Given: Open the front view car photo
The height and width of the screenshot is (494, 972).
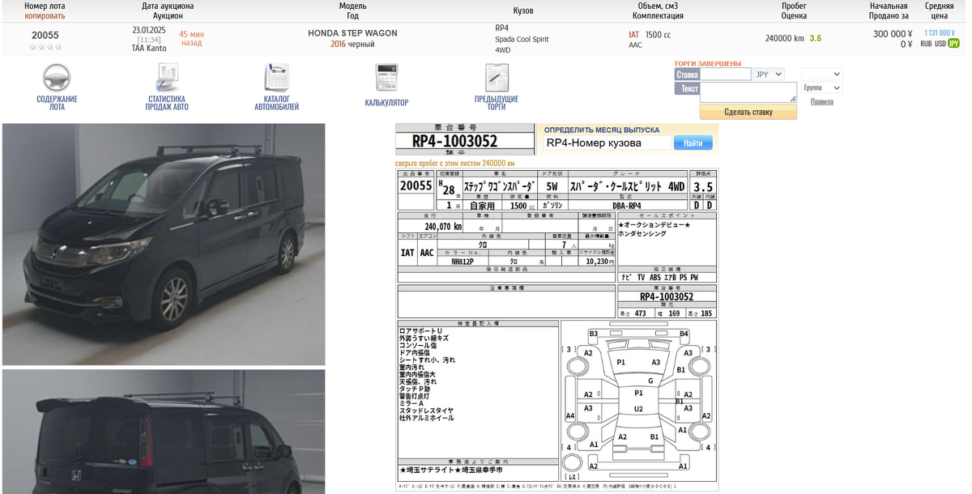Looking at the screenshot, I should pos(164,244).
